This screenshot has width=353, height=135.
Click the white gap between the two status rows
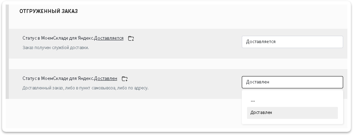[178, 64]
